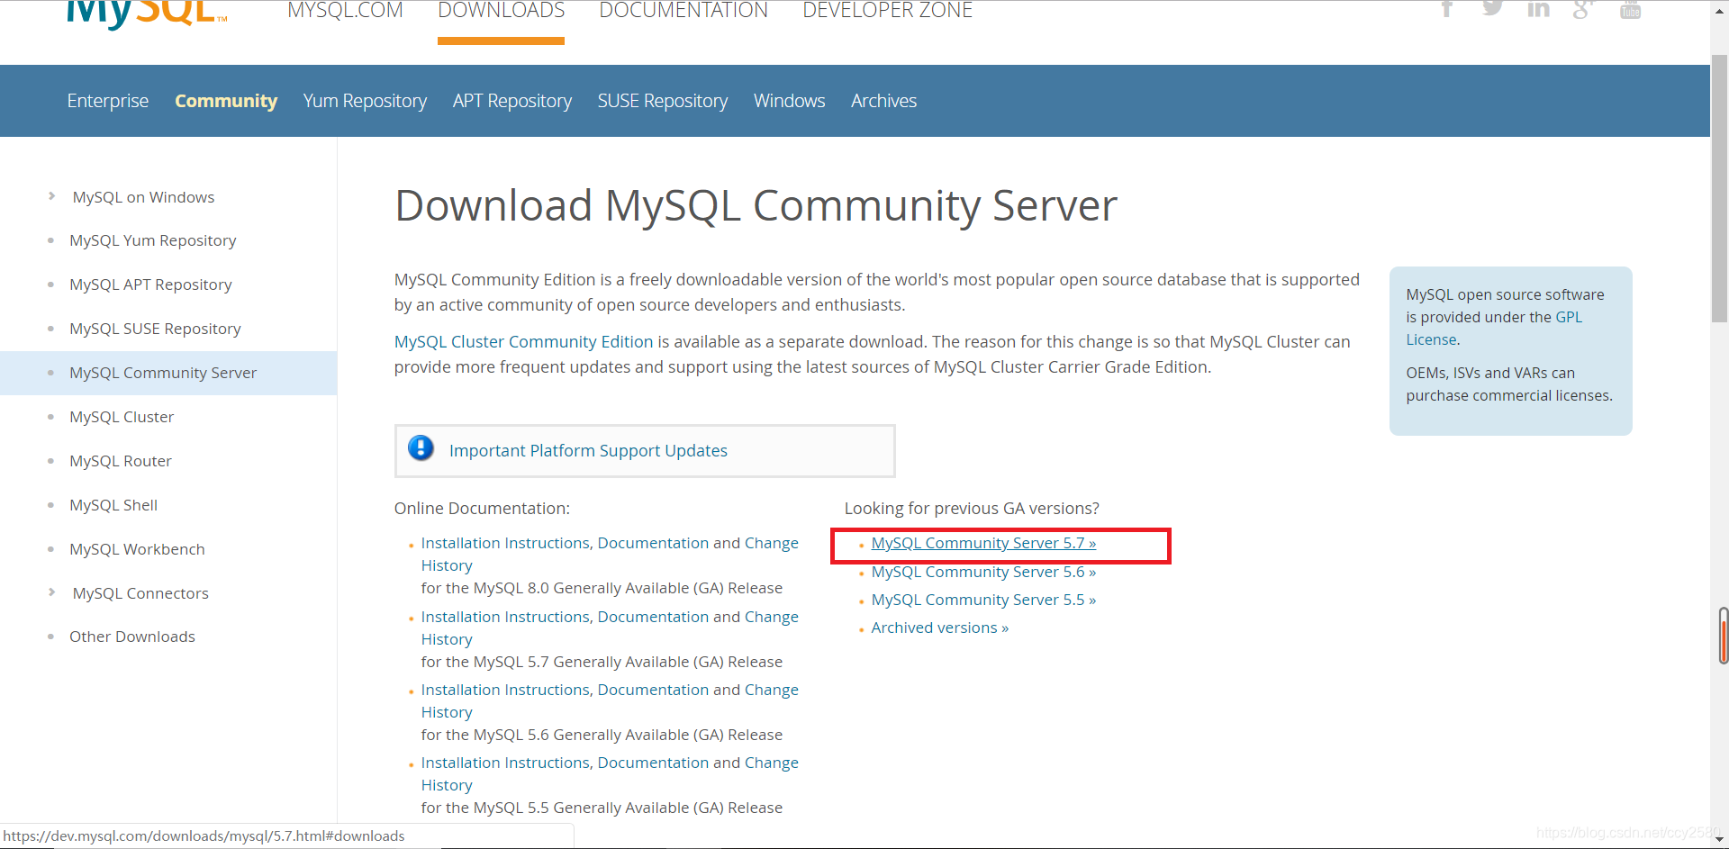Viewport: 1729px width, 849px height.
Task: Open the Google Plus social icon
Action: (x=1583, y=9)
